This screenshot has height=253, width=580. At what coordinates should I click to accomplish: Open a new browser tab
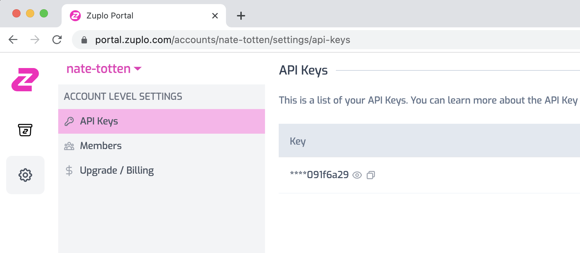click(241, 16)
